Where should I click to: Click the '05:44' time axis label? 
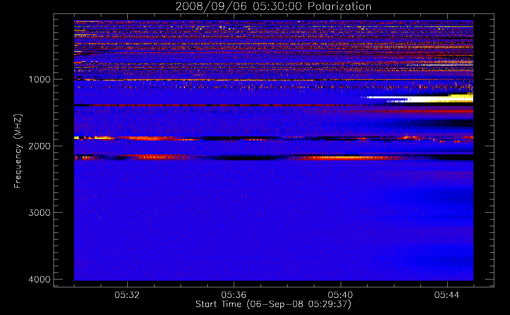[447, 295]
